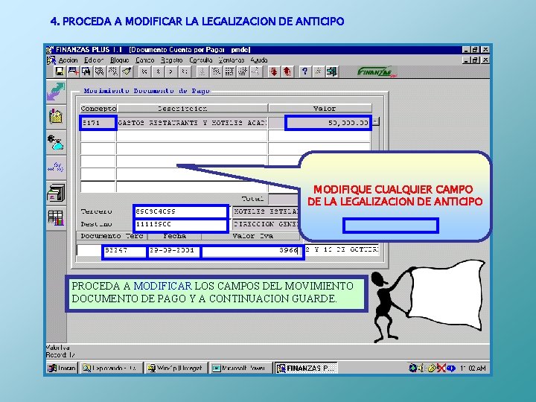Click the exit door icon in toolbar

click(331, 71)
